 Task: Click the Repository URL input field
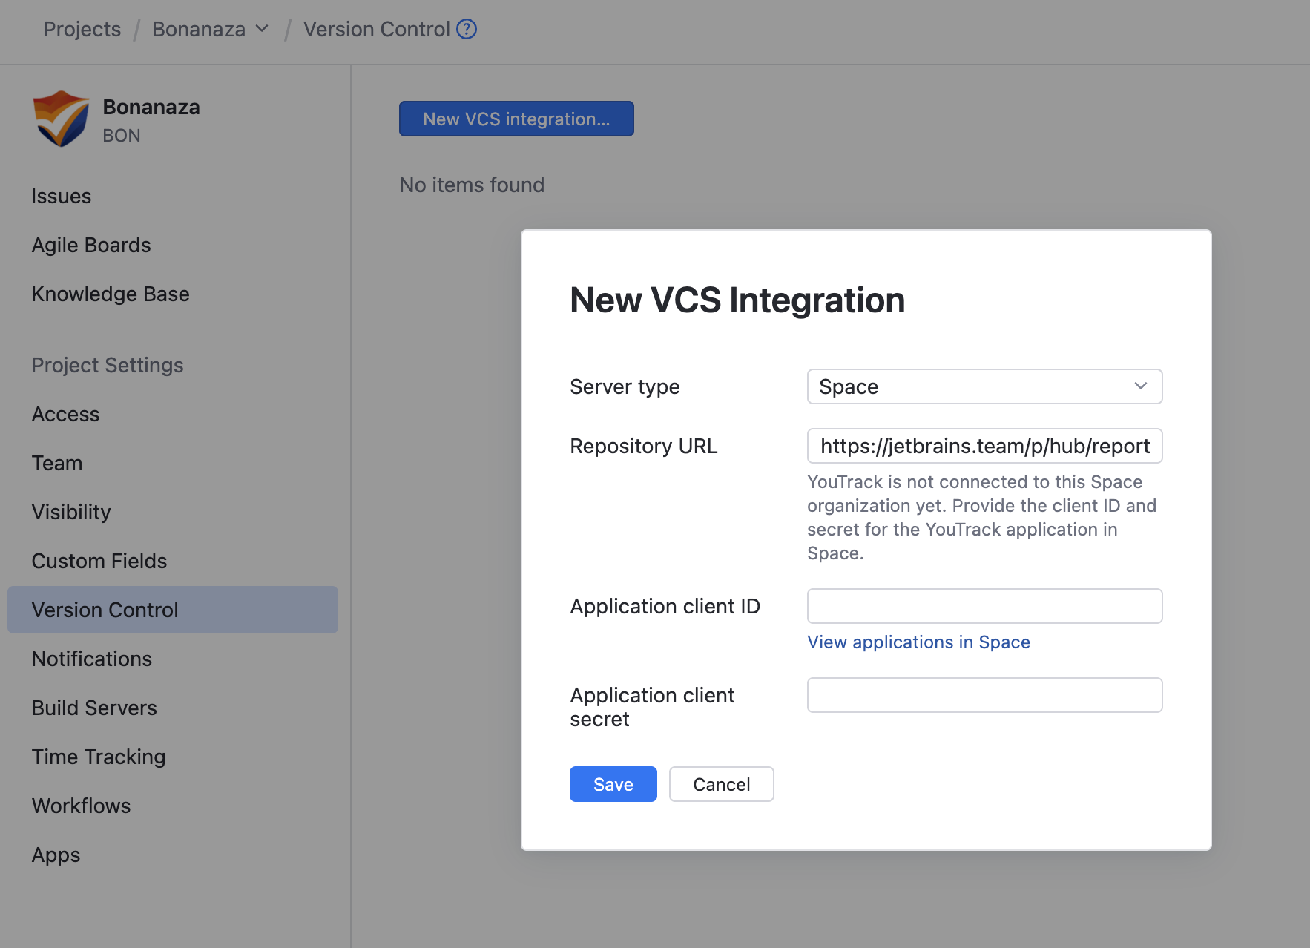(x=984, y=446)
